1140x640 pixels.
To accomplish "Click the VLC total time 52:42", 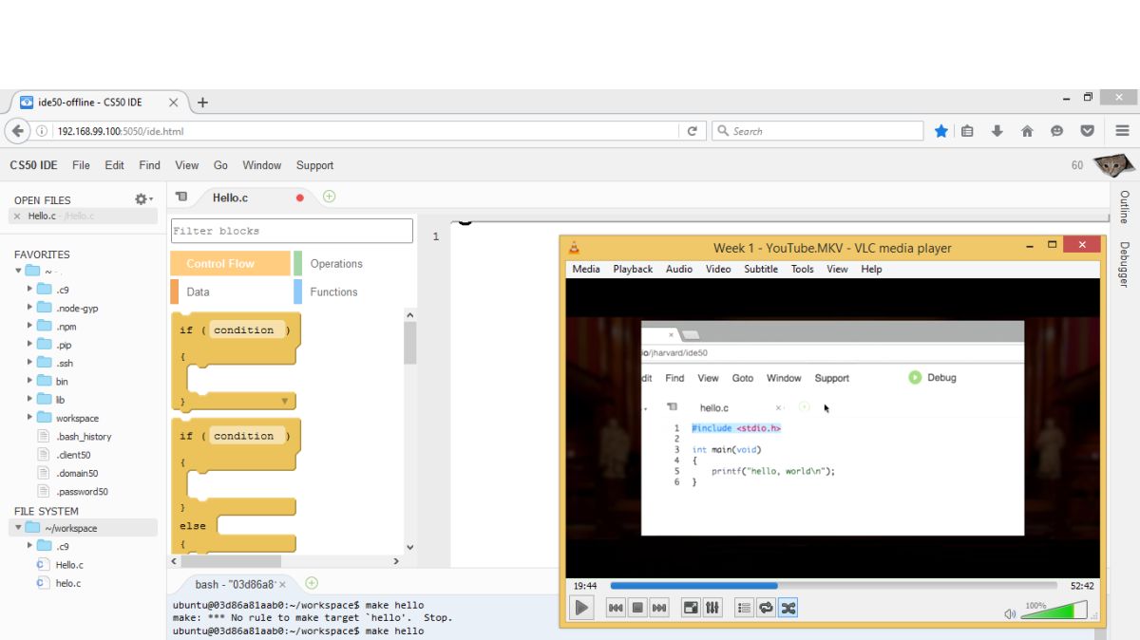I will point(1082,586).
